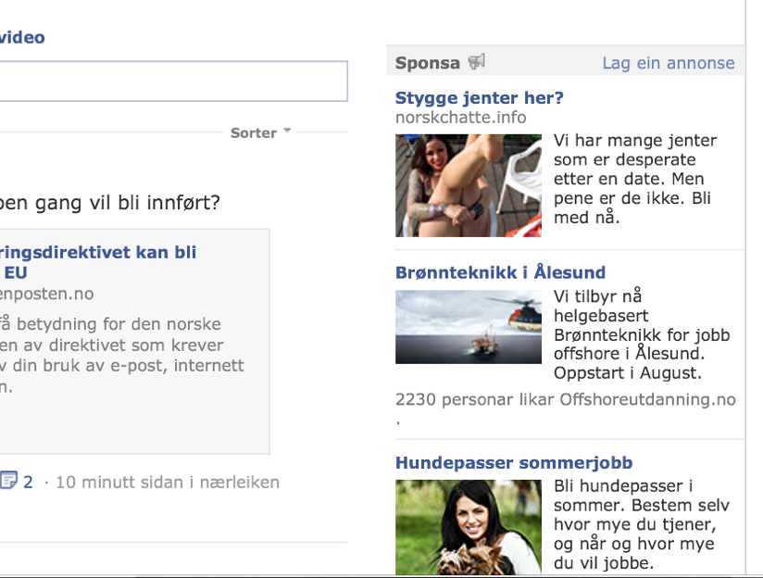
Task: Open the direktivet kan bli EU article headline
Action: coord(98,262)
